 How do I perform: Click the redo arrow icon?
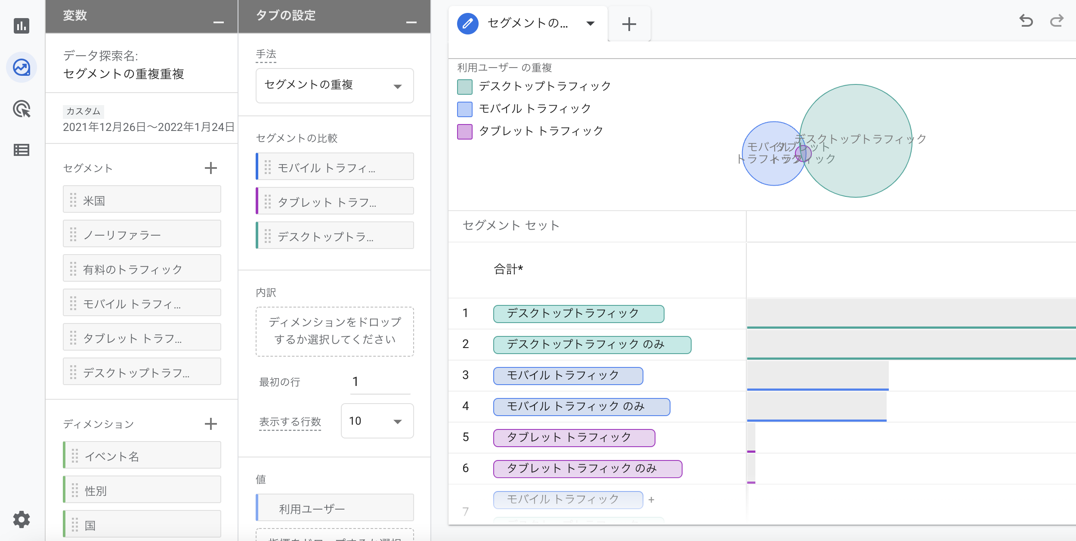1057,21
